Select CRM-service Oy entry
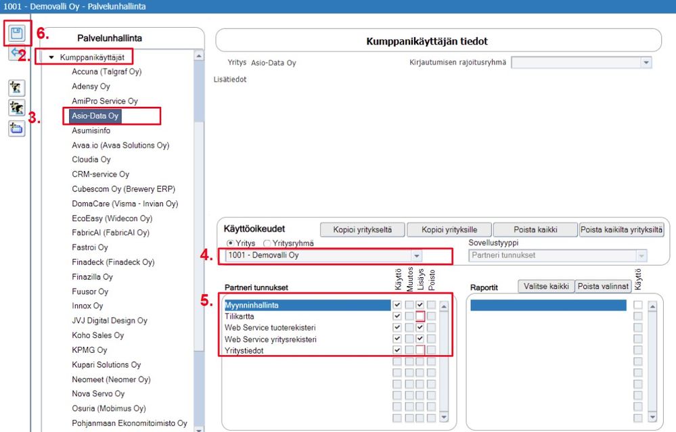Image resolution: width=676 pixels, height=432 pixels. (100, 174)
